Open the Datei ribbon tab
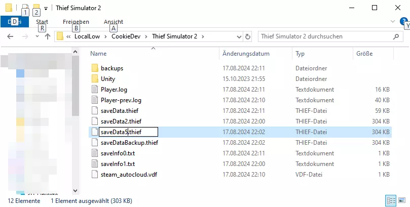The height and width of the screenshot is (207, 410). click(15, 22)
